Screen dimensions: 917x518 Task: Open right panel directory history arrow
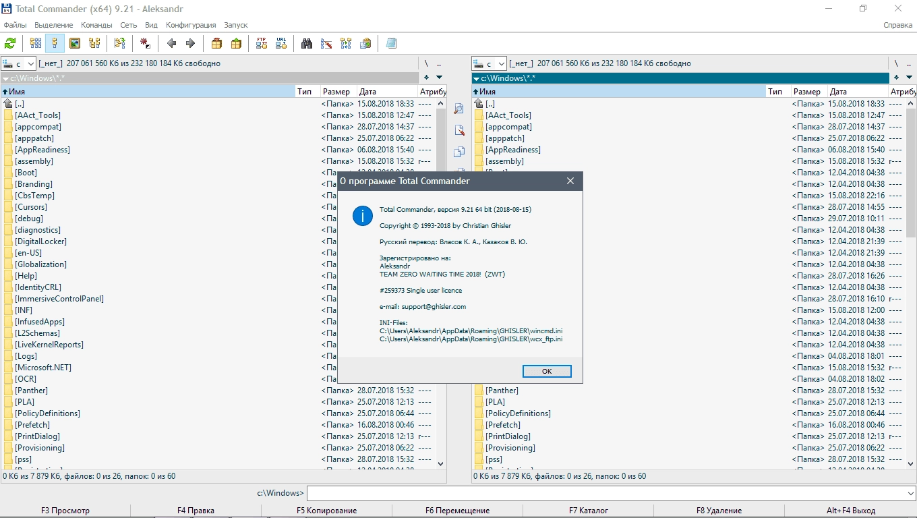point(910,78)
